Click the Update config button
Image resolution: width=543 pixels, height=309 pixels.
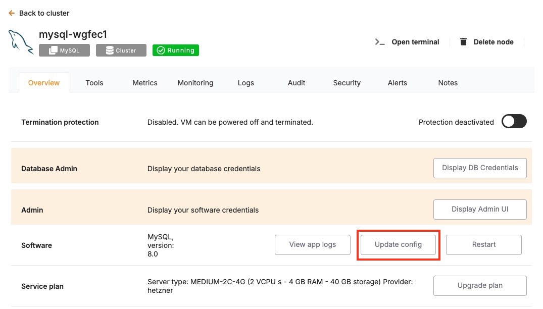(398, 245)
